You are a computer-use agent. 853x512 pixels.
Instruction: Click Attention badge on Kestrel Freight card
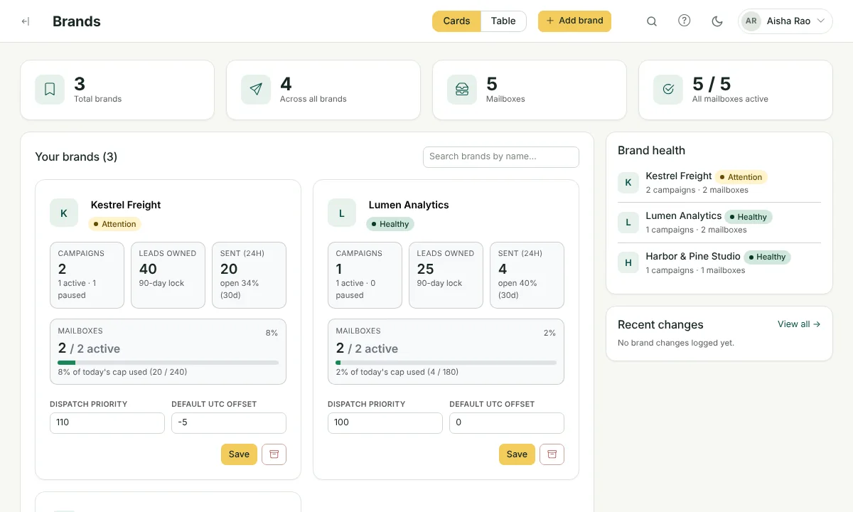(x=114, y=224)
